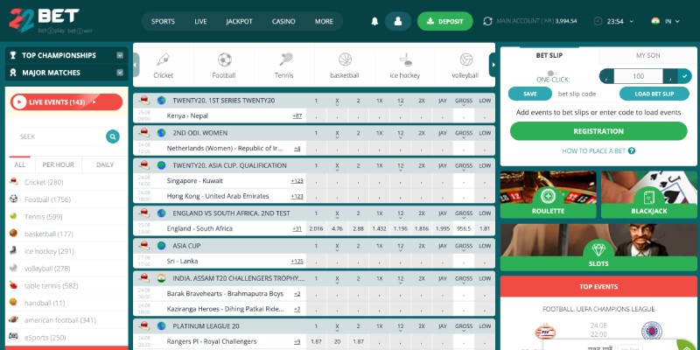Open +87 more markets for Kenya - Nepal
This screenshot has width=700, height=350.
pyautogui.click(x=297, y=115)
